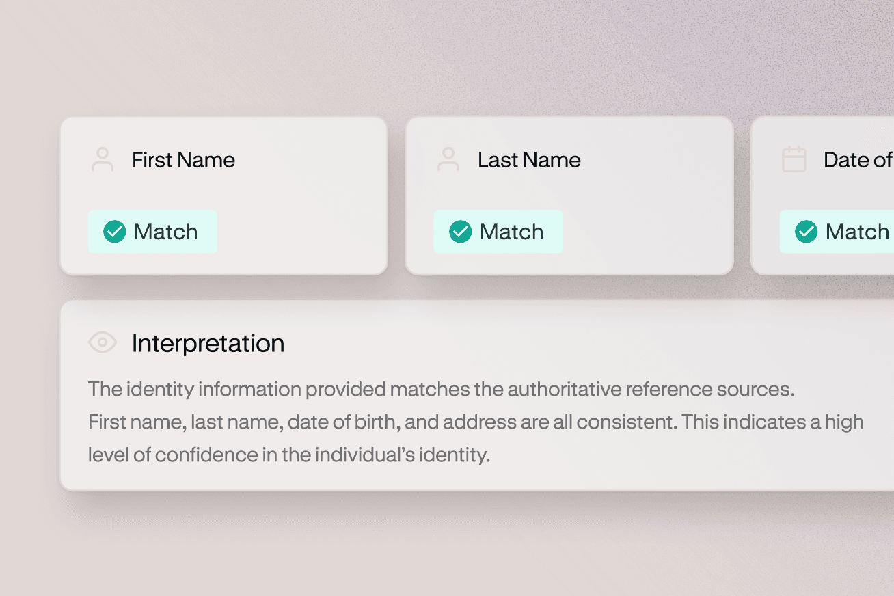Click the person icon on Last Name card
The width and height of the screenshot is (894, 596).
pyautogui.click(x=448, y=159)
